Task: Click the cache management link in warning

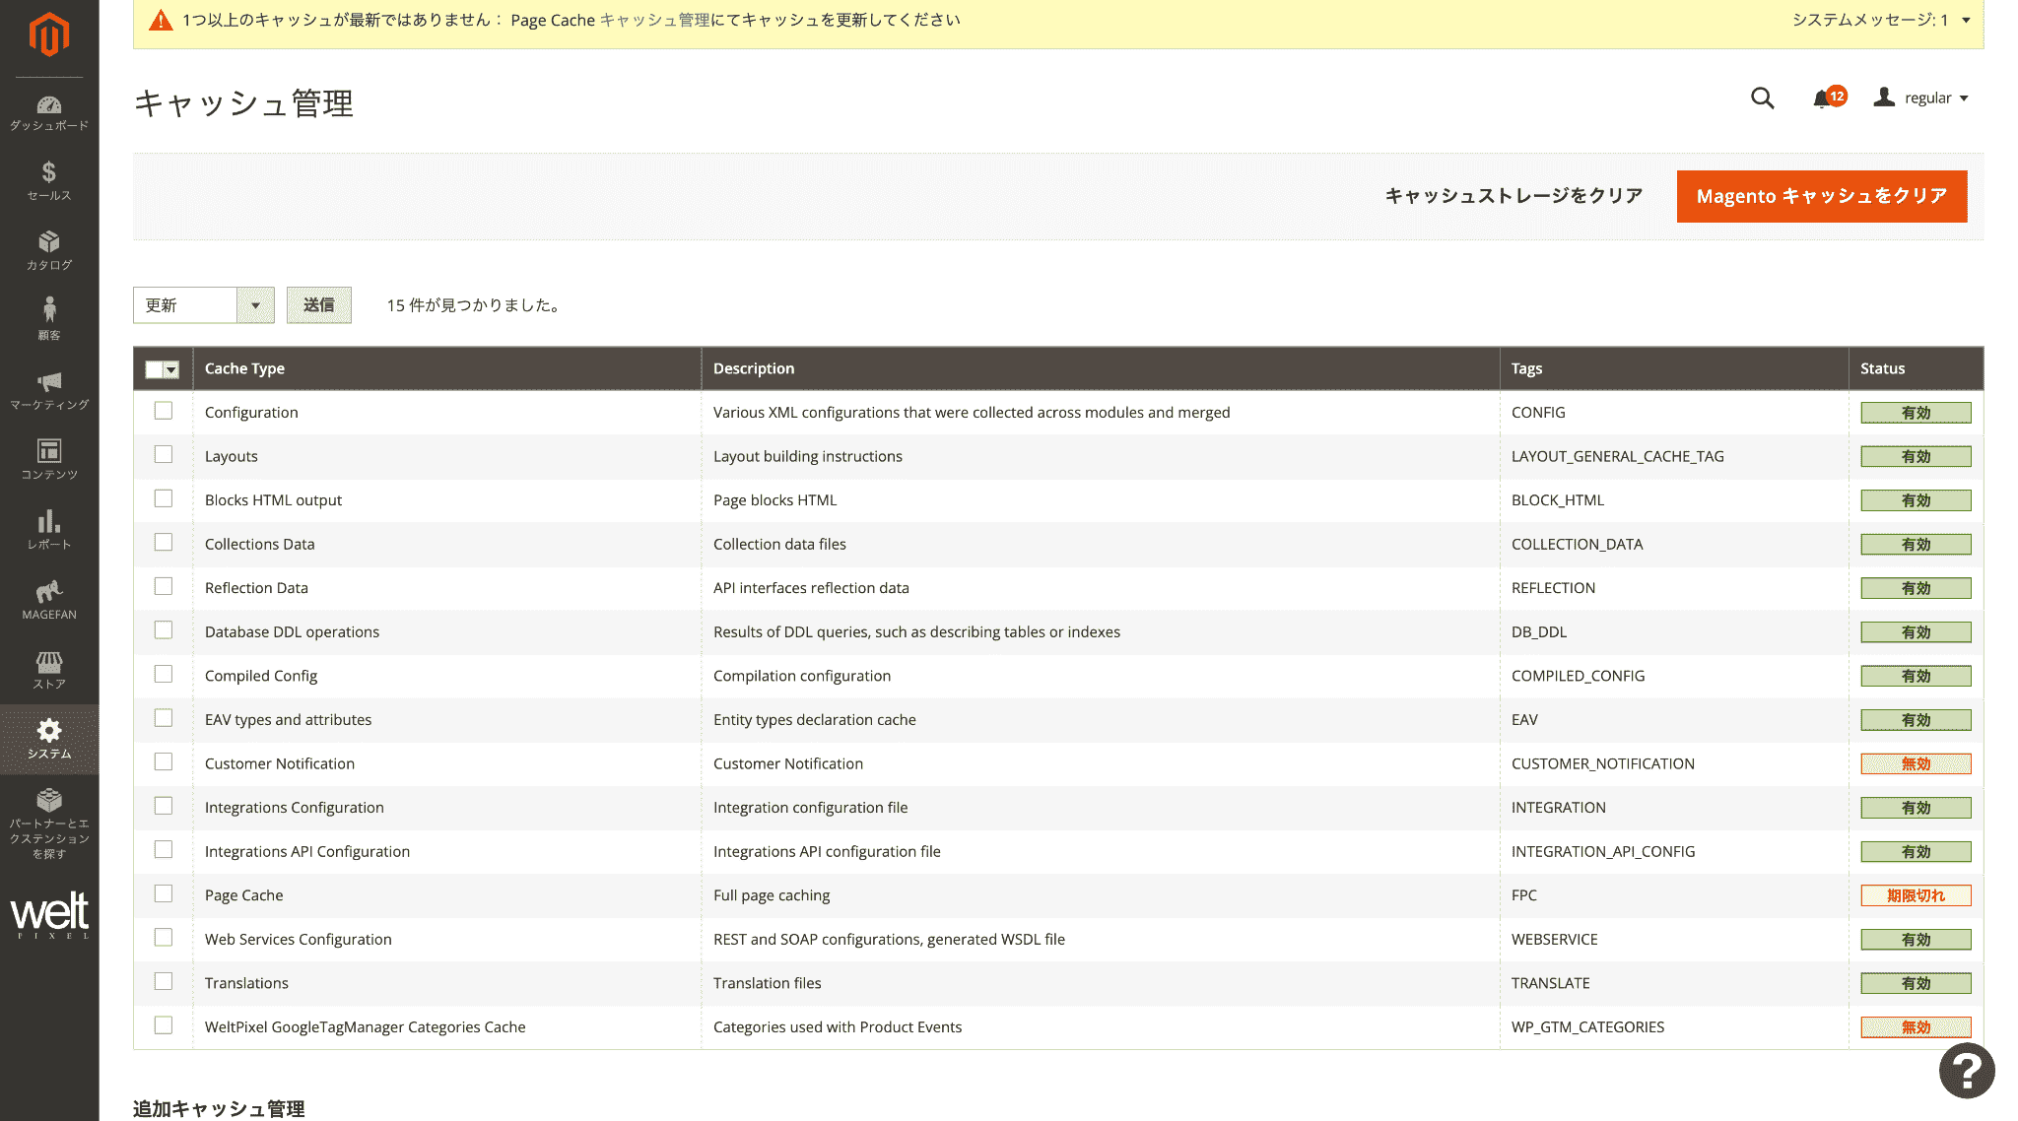Action: (x=654, y=20)
